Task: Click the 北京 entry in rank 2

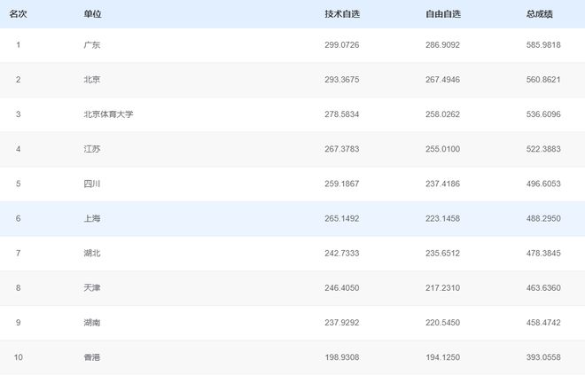Action: click(x=91, y=80)
